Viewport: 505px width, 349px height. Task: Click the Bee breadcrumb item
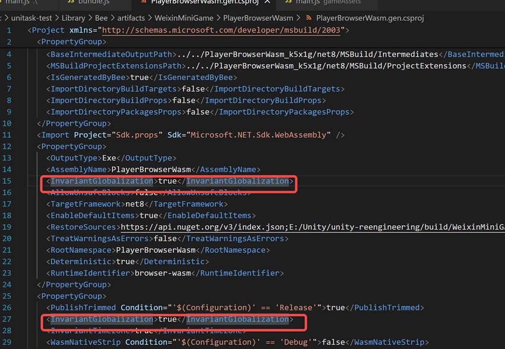pyautogui.click(x=102, y=18)
